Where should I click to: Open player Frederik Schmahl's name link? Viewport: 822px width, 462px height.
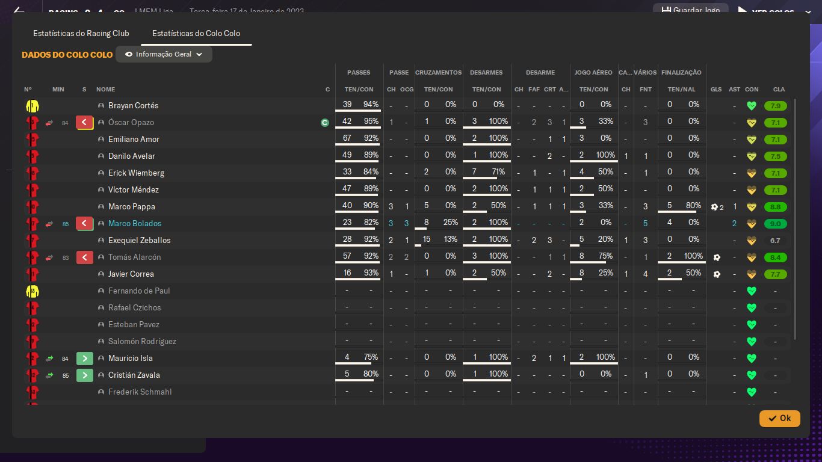140,392
